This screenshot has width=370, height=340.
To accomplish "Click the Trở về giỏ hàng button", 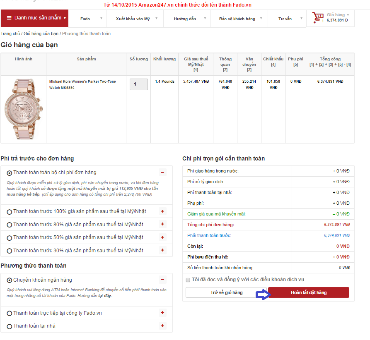I will pos(226,292).
